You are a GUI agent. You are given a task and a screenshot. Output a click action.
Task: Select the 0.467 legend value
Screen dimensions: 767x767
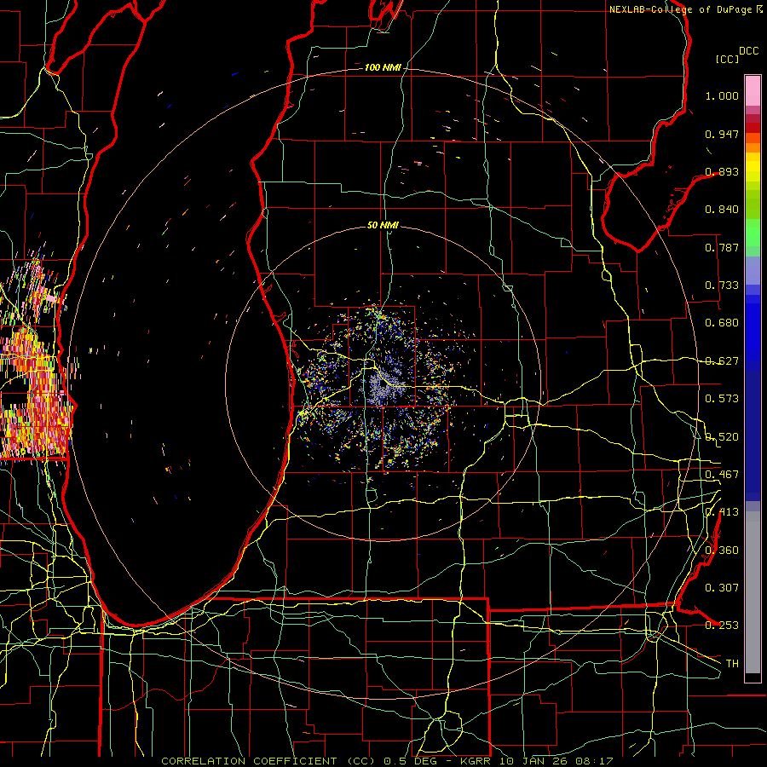(x=722, y=475)
